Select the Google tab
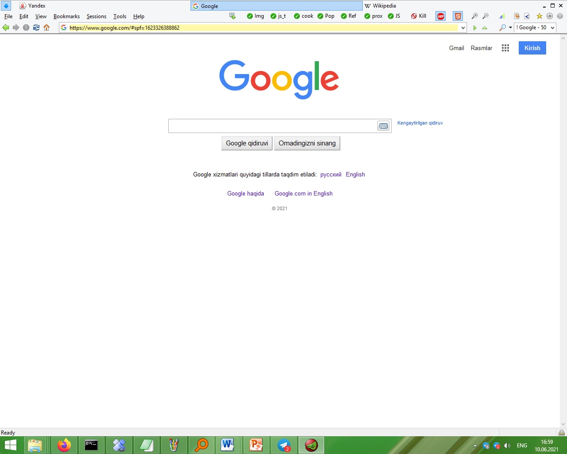 click(x=276, y=6)
